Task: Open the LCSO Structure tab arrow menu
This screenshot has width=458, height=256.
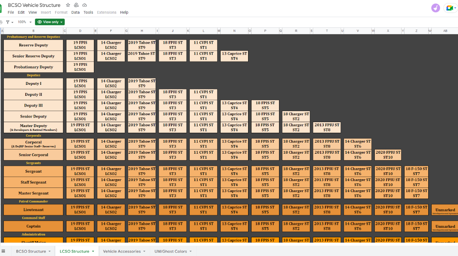Action: [93, 251]
